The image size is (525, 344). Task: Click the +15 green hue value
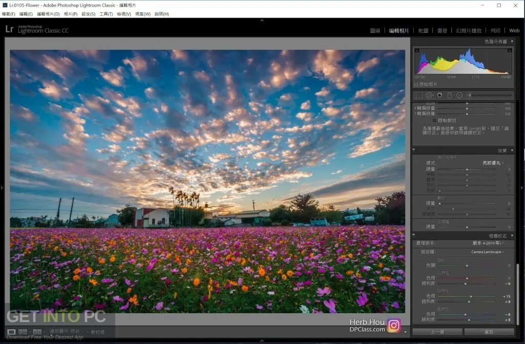(506, 296)
